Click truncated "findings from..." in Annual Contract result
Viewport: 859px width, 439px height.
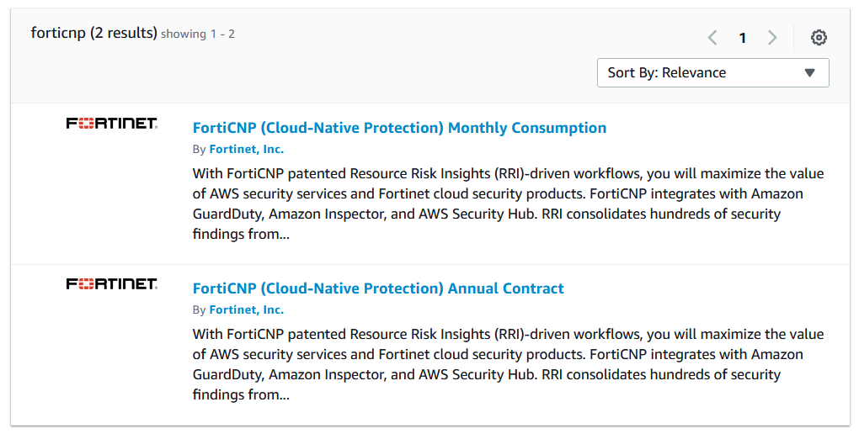coord(241,394)
